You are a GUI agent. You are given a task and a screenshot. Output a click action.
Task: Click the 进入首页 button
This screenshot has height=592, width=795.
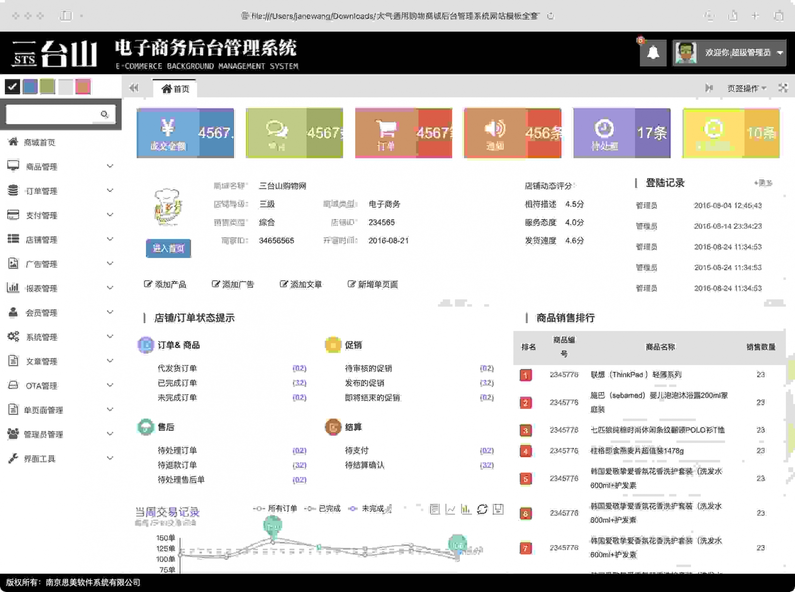168,248
